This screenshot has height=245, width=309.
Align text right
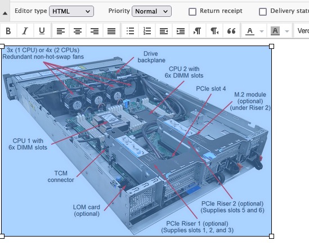click(x=95, y=31)
